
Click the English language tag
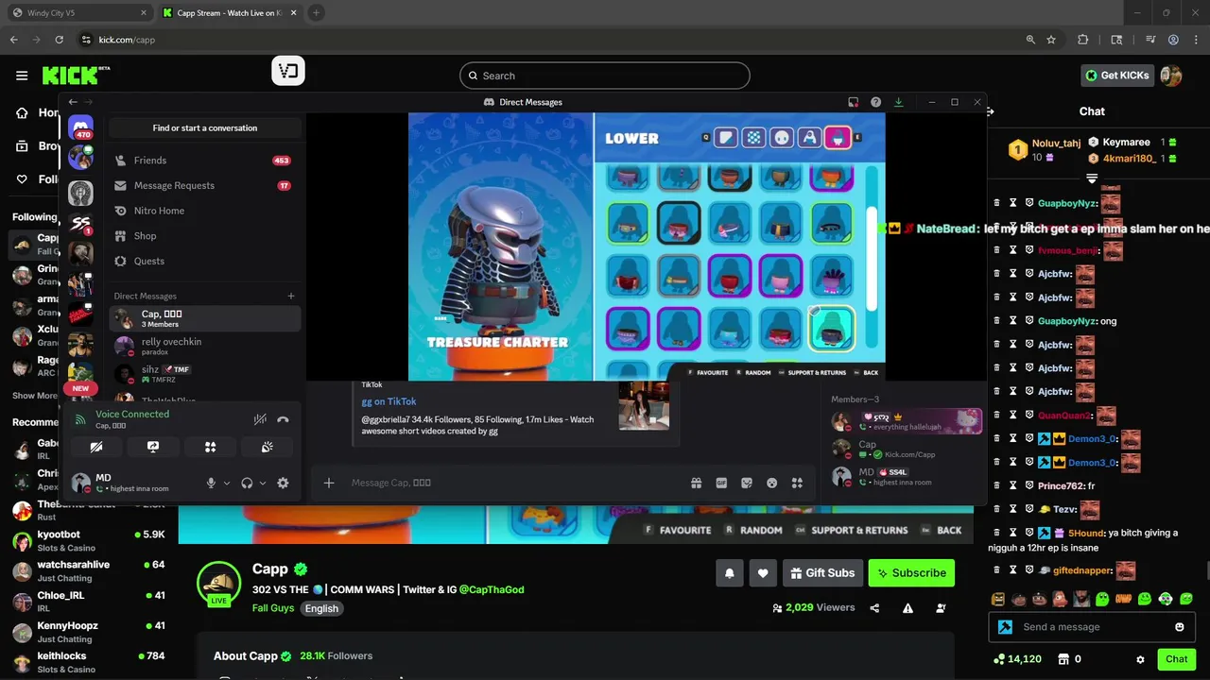[321, 608]
